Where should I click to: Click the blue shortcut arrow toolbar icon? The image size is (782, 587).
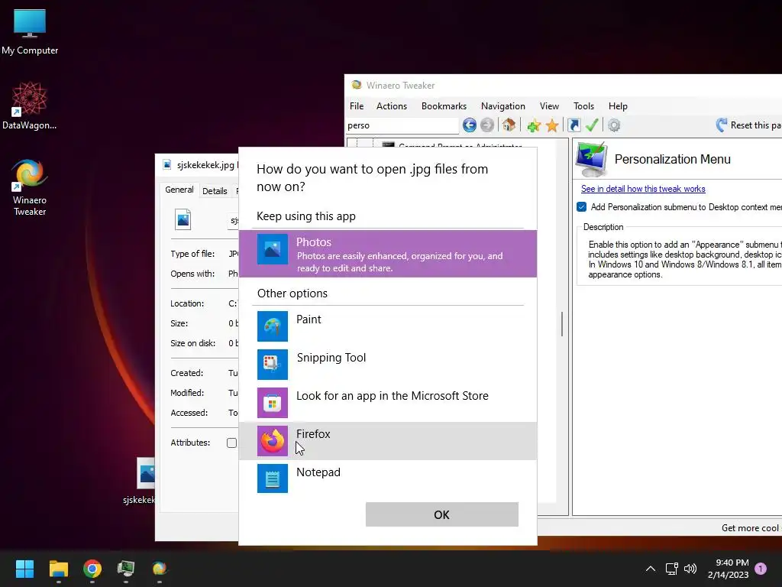tap(574, 125)
